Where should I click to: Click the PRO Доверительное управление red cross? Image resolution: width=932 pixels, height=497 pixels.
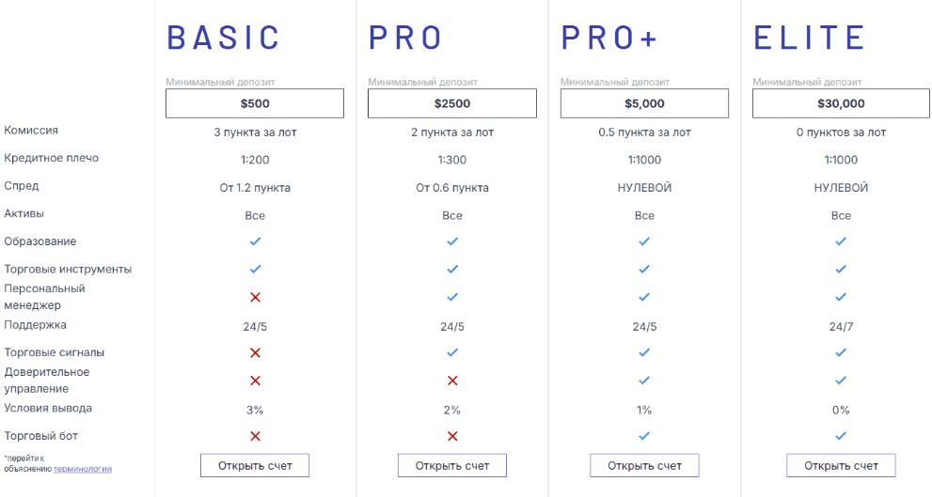(x=452, y=381)
